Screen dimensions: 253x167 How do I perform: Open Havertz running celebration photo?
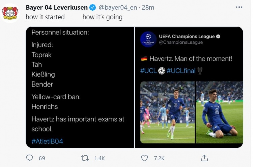click(x=167, y=112)
